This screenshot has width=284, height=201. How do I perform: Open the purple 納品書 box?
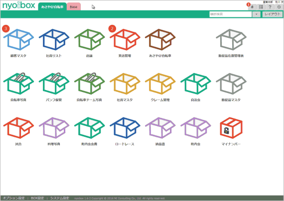160,128
